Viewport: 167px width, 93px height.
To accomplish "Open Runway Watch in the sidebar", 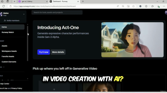I will click(8, 32).
